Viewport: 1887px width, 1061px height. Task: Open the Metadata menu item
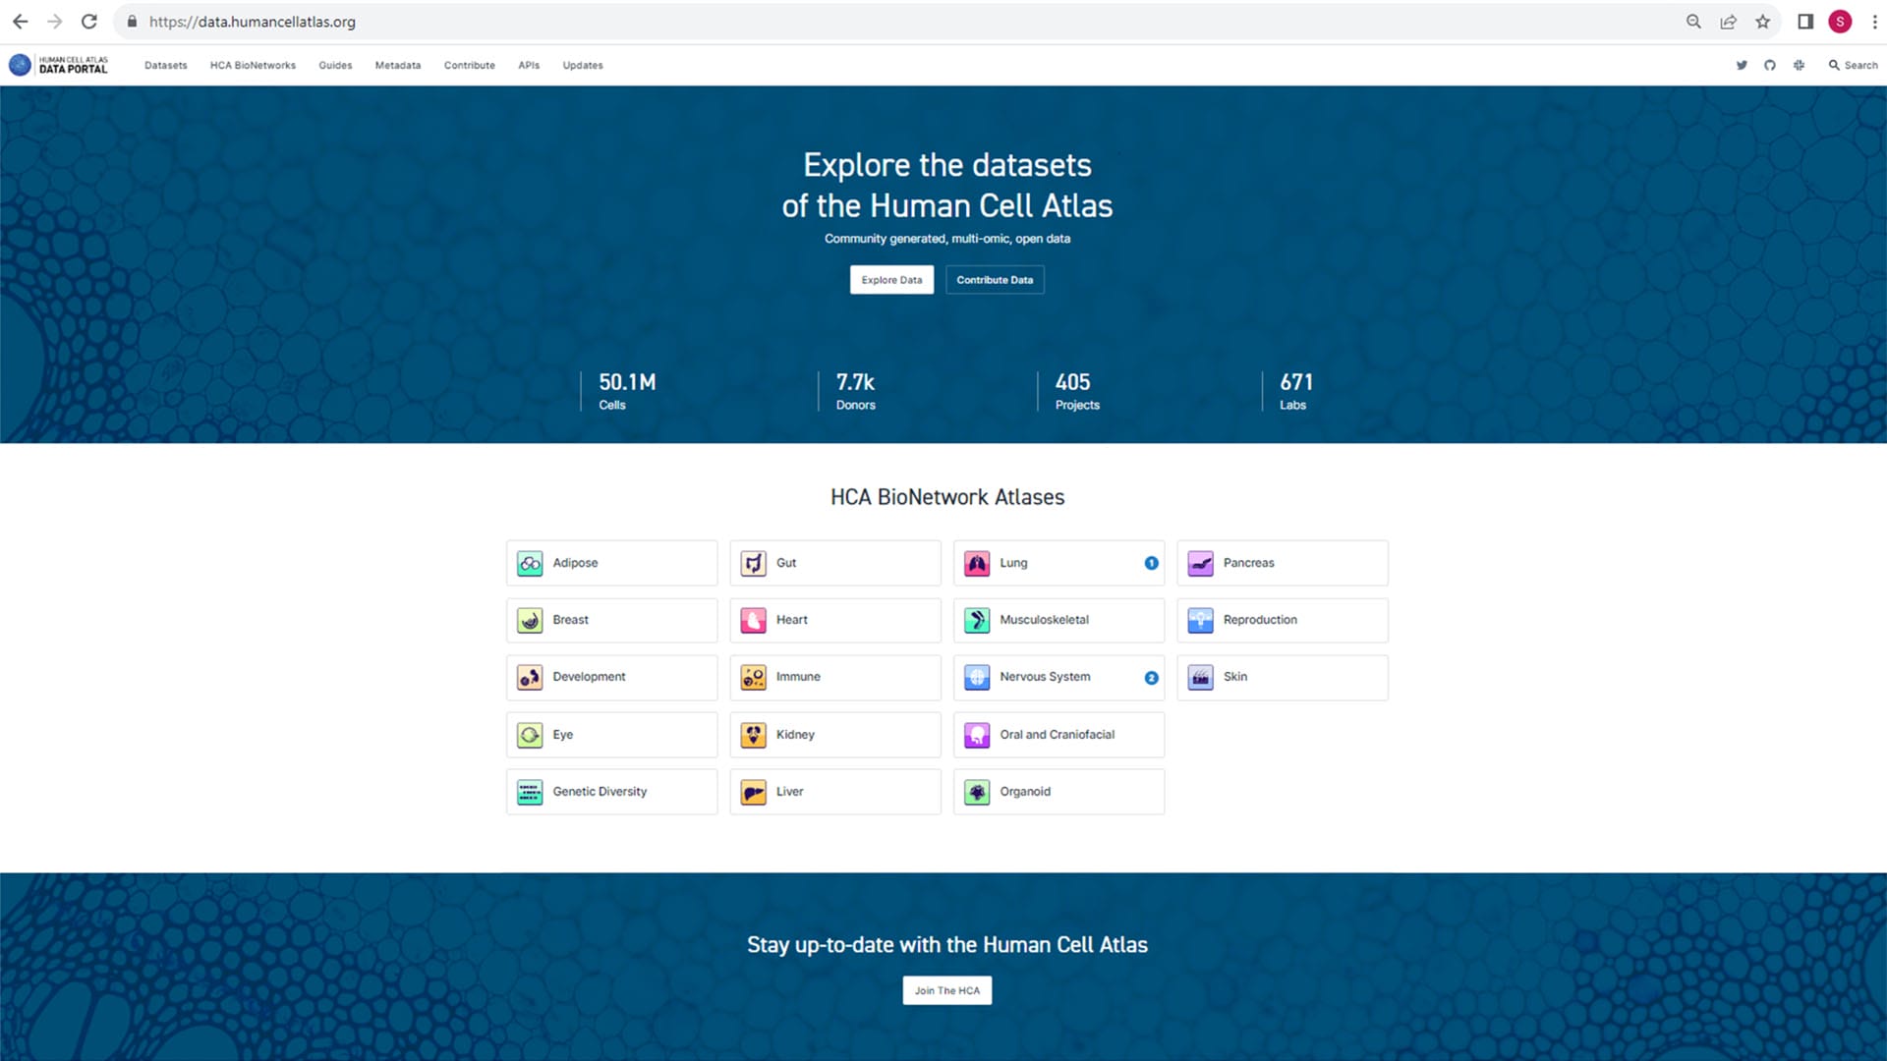click(x=398, y=66)
